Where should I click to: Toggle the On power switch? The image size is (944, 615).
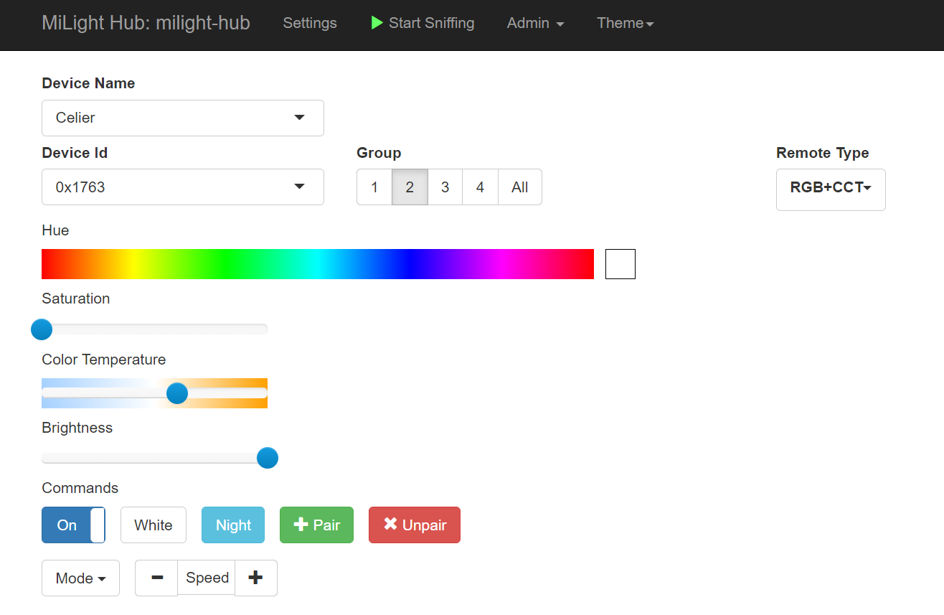tap(73, 525)
